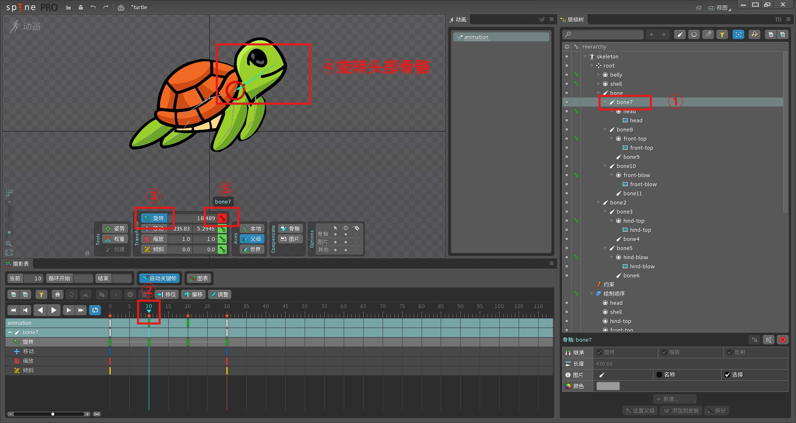Switch axes to Local mode
Screen dimensions: 796x423
click(x=252, y=229)
